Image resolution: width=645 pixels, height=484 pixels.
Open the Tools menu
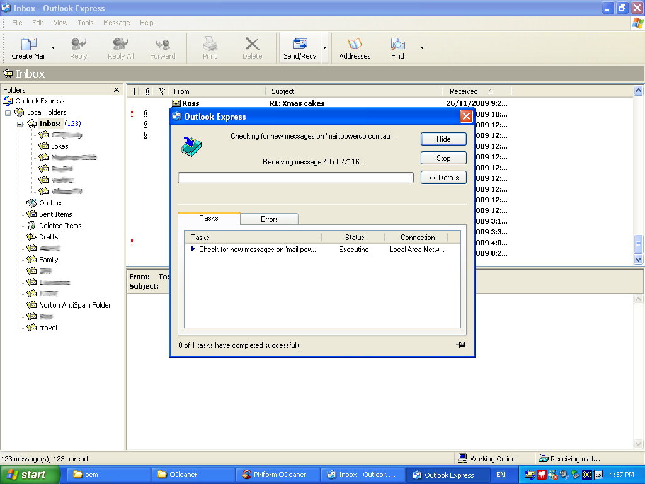(x=86, y=23)
